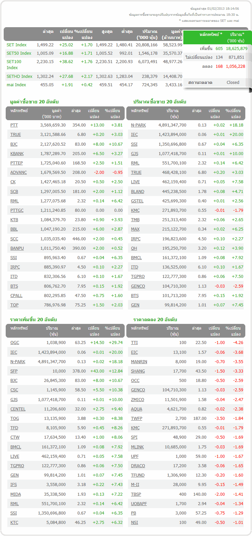Open the CENTEL stock link
The image size is (252, 536).
point(18,409)
